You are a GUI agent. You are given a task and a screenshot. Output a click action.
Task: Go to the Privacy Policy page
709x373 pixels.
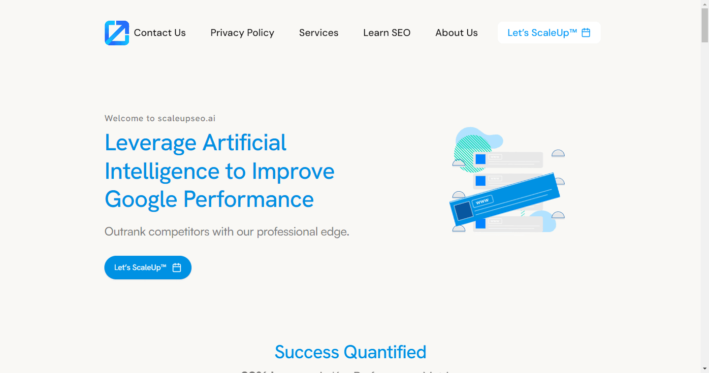tap(242, 33)
